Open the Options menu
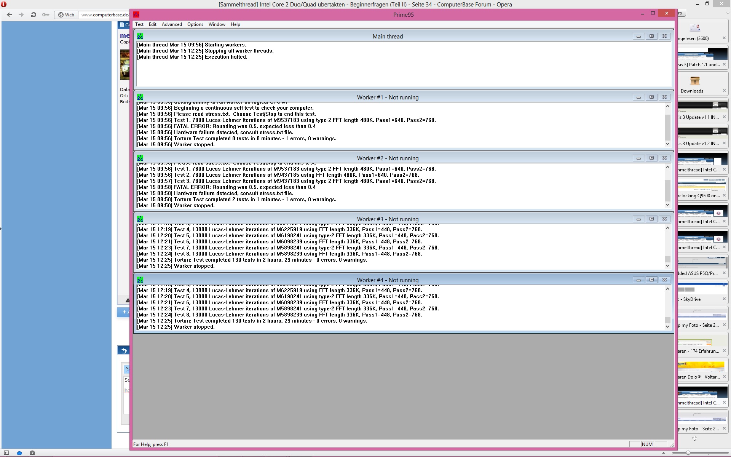This screenshot has height=457, width=731. pos(195,24)
